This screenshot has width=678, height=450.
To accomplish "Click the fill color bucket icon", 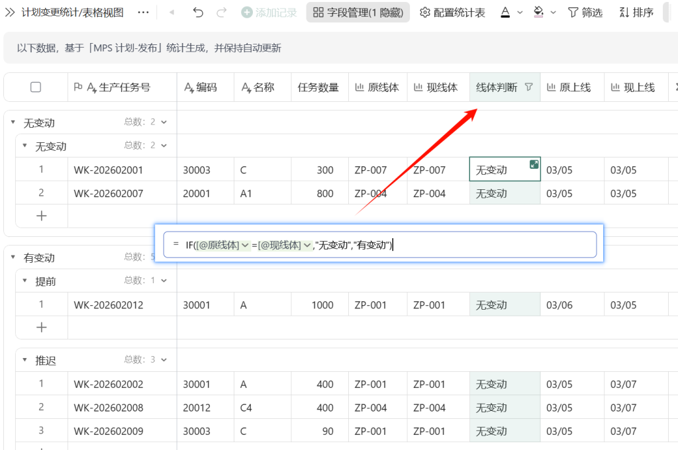I will click(539, 12).
